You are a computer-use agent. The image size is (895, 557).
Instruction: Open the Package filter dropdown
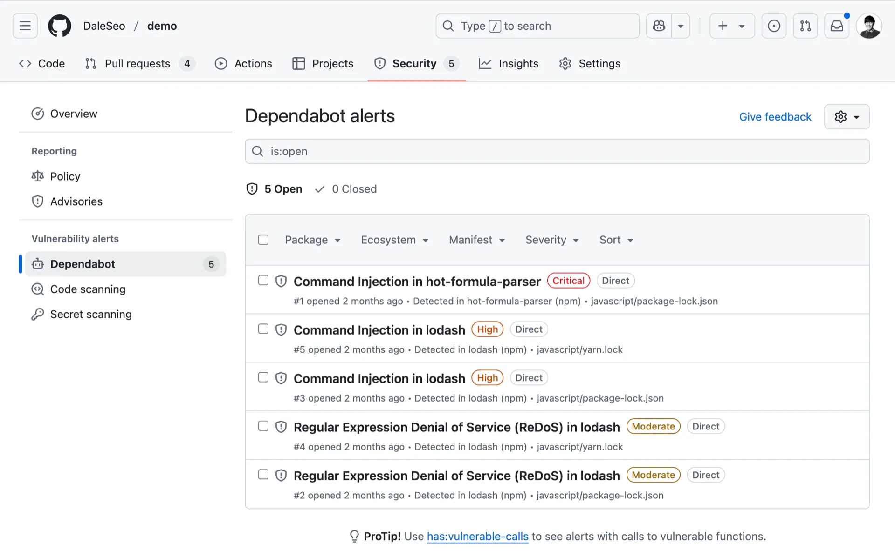click(312, 240)
